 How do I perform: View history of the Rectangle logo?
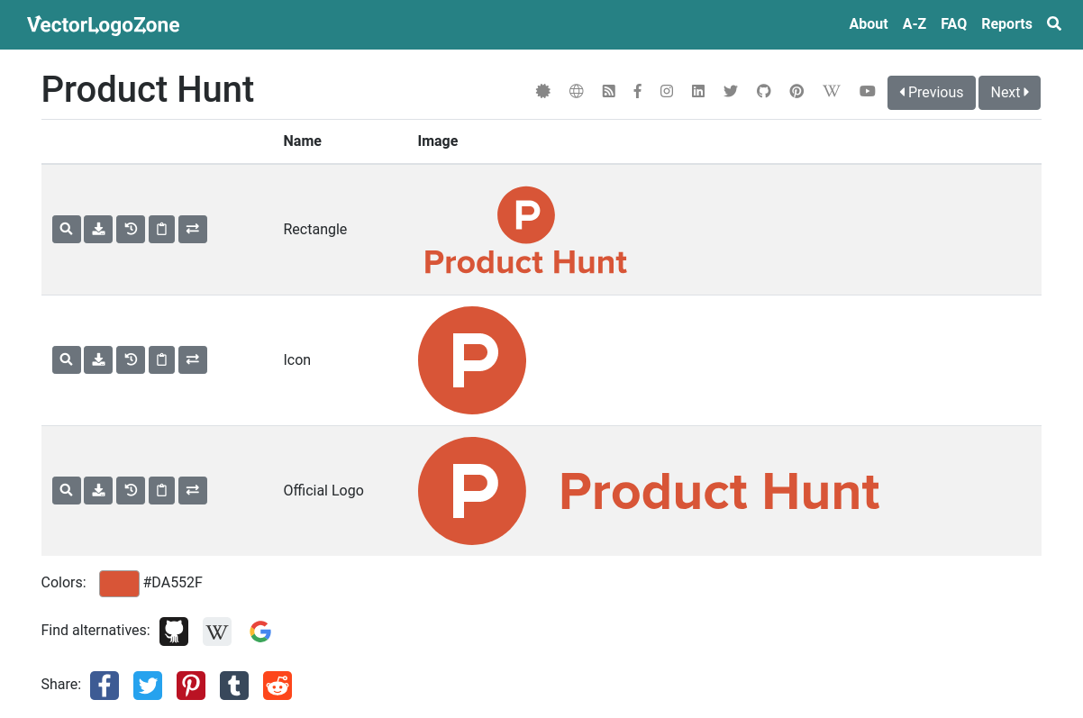[131, 230]
